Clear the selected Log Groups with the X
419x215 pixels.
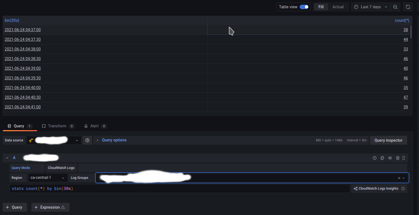coord(399,178)
